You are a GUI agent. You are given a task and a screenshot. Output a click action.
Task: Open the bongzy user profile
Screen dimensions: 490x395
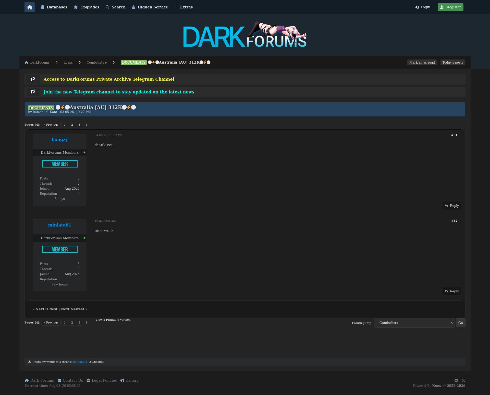click(60, 139)
